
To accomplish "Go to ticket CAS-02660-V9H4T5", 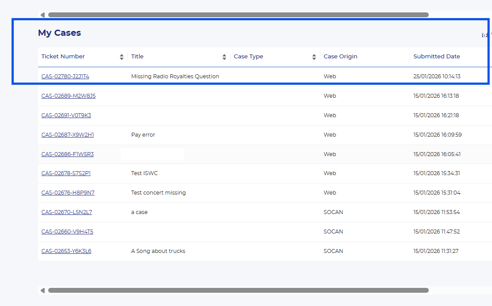I will 67,232.
